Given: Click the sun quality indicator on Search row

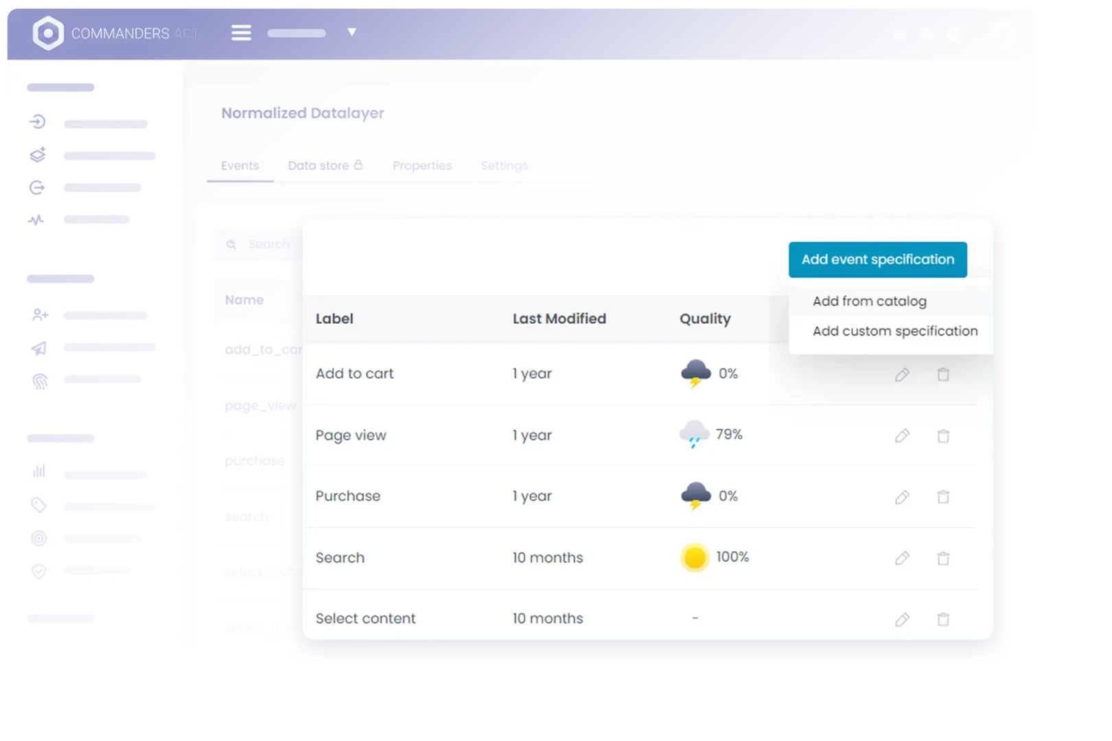Looking at the screenshot, I should pos(695,557).
